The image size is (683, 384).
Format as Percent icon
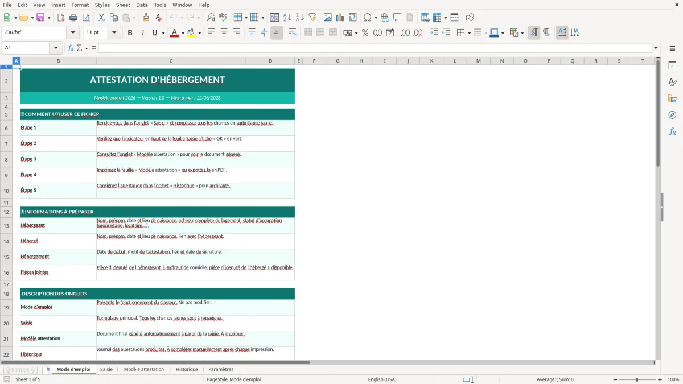365,33
